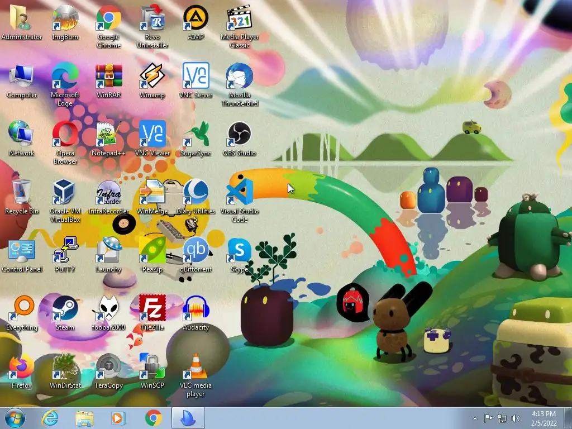The width and height of the screenshot is (572, 429).
Task: Open the volume speaker tray icon
Action: (516, 418)
